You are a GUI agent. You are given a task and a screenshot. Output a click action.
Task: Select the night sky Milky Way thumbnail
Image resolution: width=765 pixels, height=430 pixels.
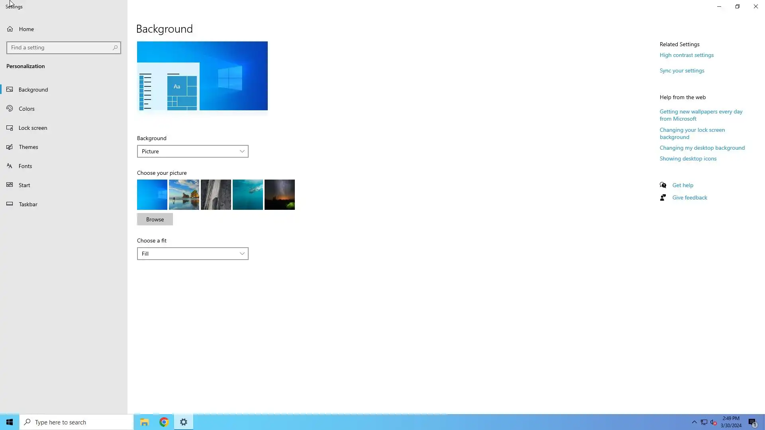[x=280, y=195]
